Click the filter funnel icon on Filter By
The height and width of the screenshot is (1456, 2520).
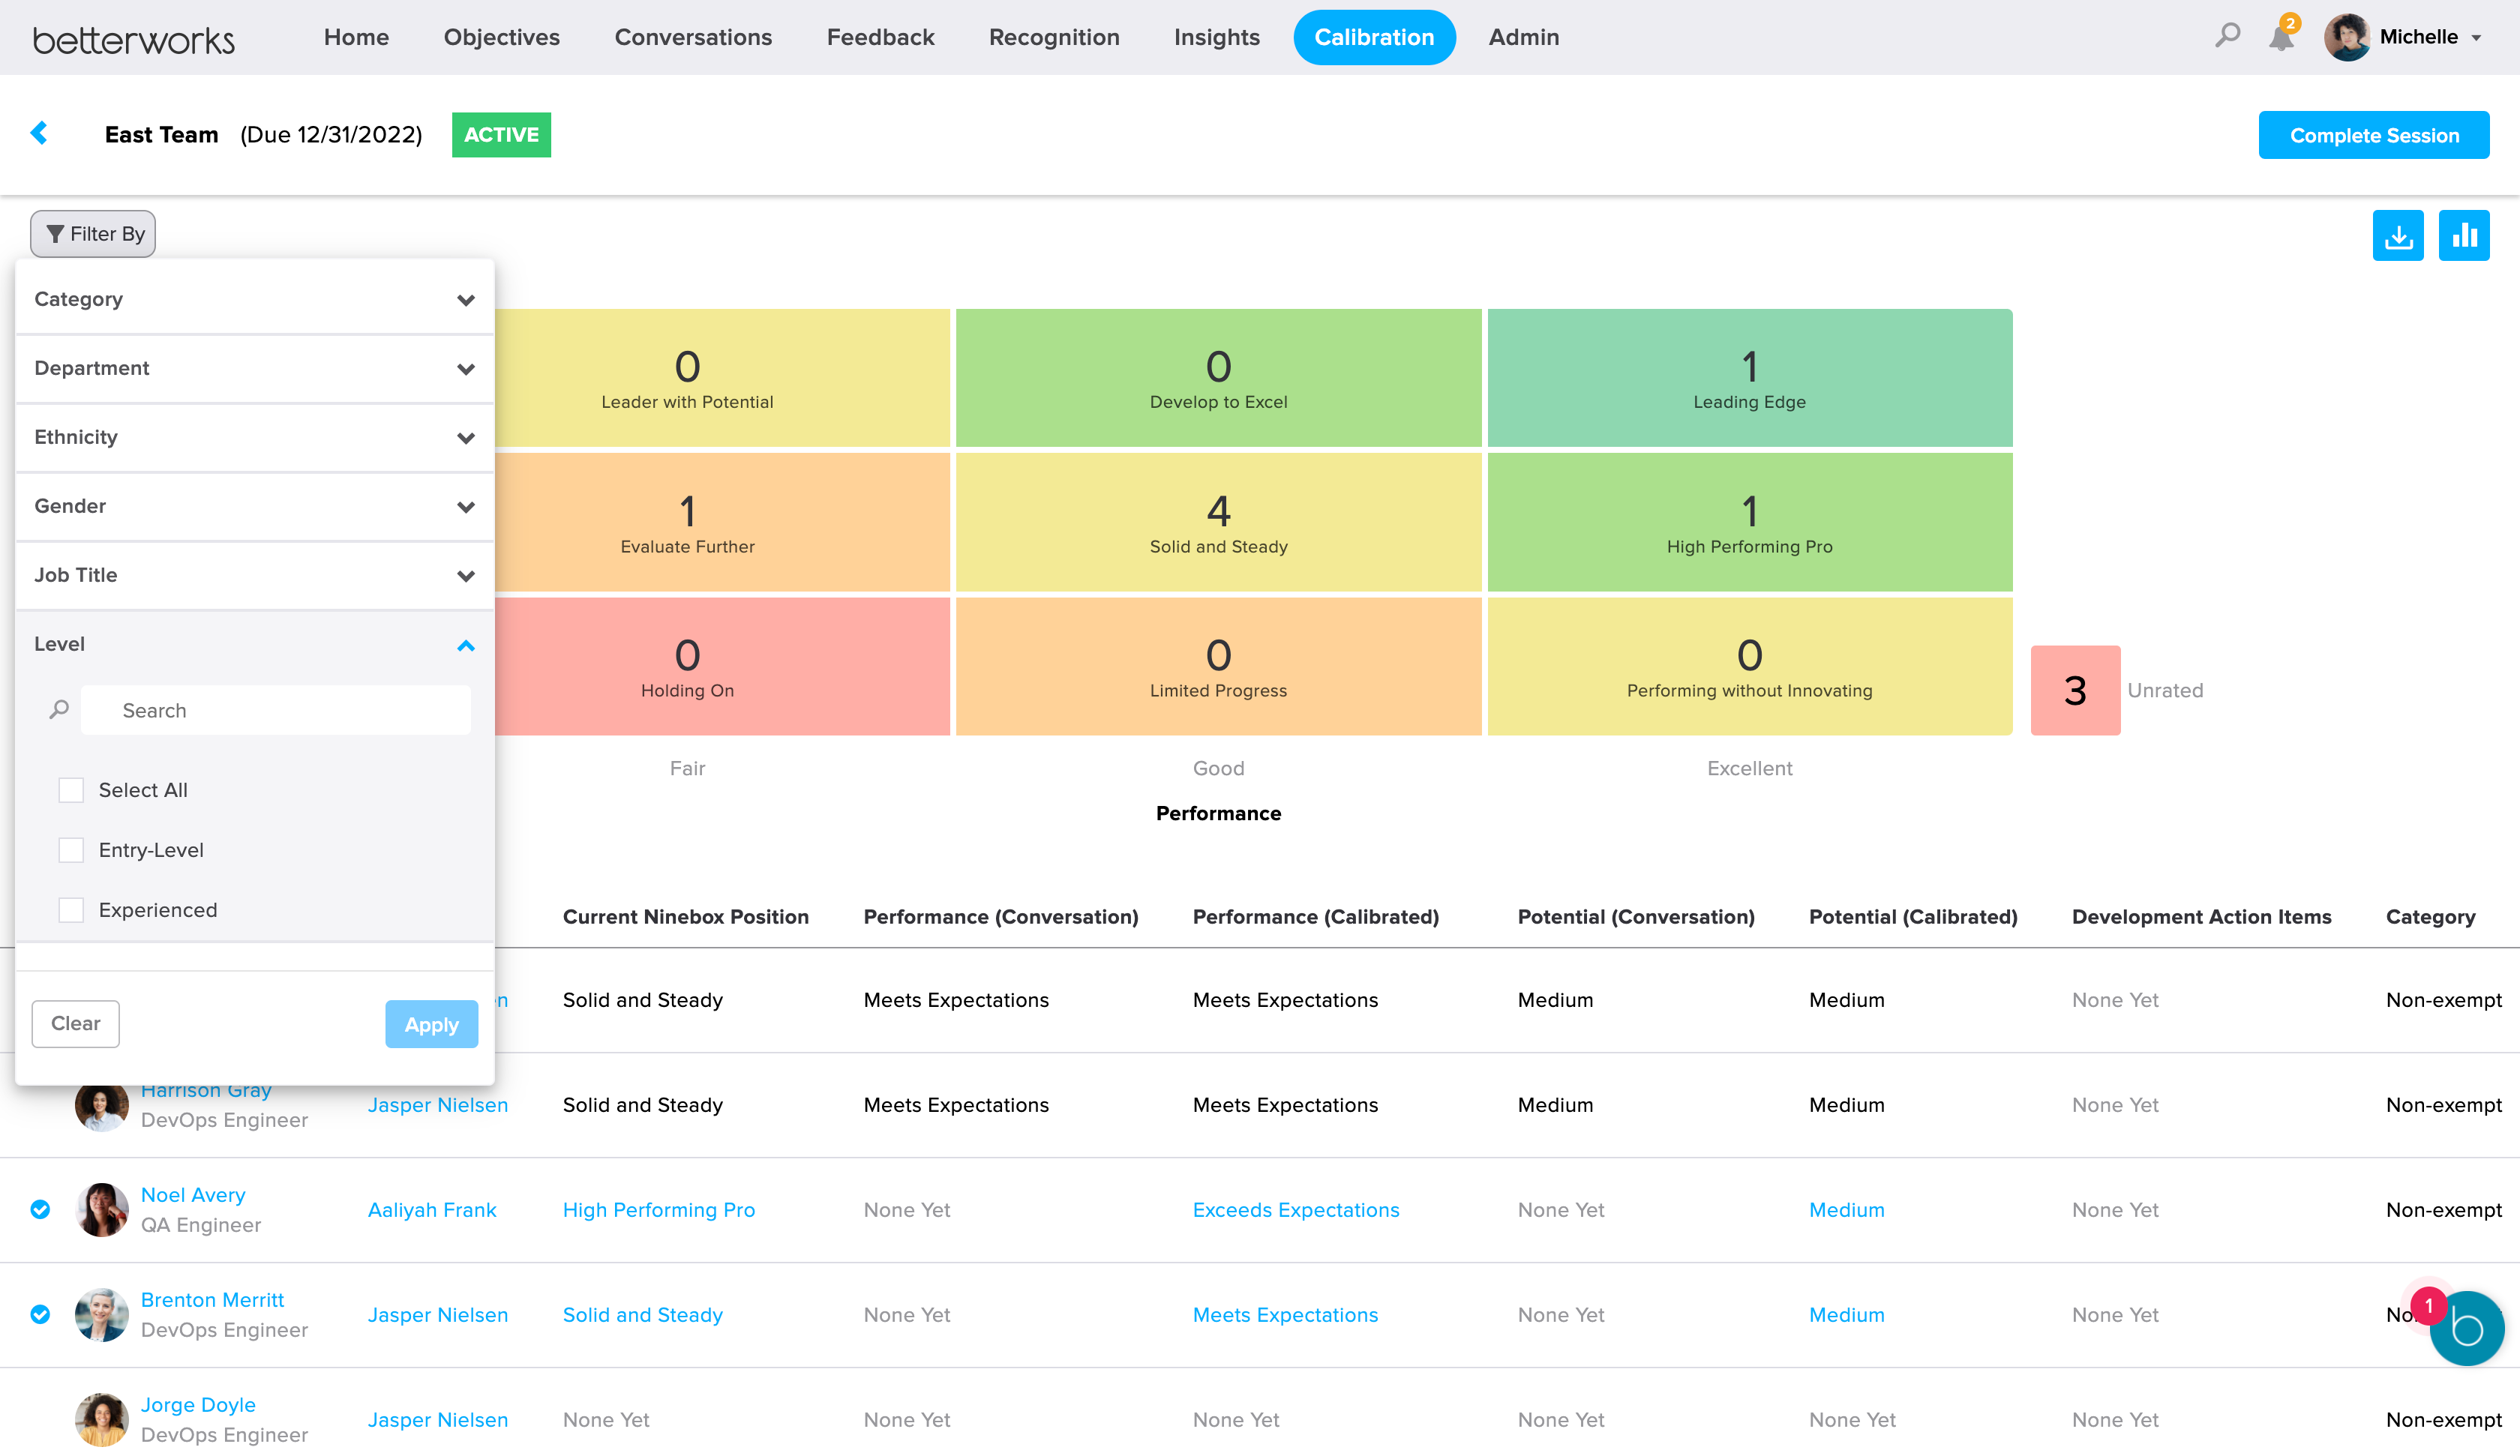click(56, 233)
